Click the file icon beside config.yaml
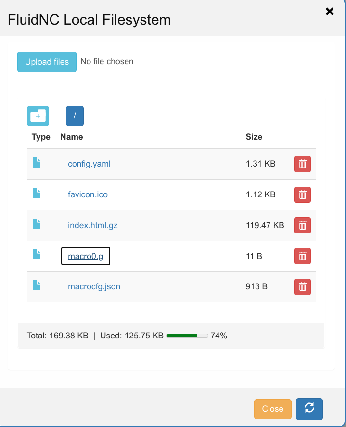This screenshot has width=346, height=427. click(x=37, y=163)
